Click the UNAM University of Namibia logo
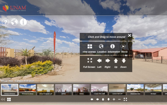The height and width of the screenshot is (105, 167). click(14, 8)
